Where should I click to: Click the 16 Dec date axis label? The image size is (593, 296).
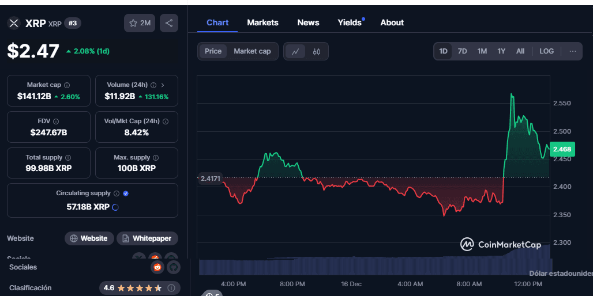351,284
